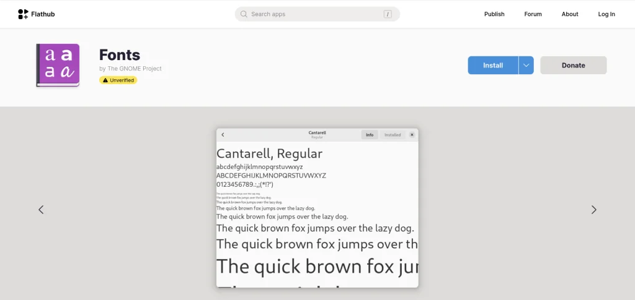Go to the Forum link
The height and width of the screenshot is (300, 635).
(533, 14)
